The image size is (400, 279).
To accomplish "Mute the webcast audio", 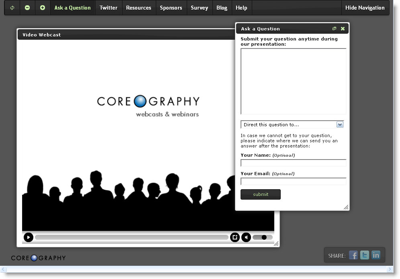I will (246, 237).
